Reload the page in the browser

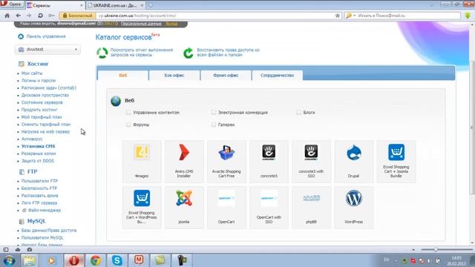(40, 16)
